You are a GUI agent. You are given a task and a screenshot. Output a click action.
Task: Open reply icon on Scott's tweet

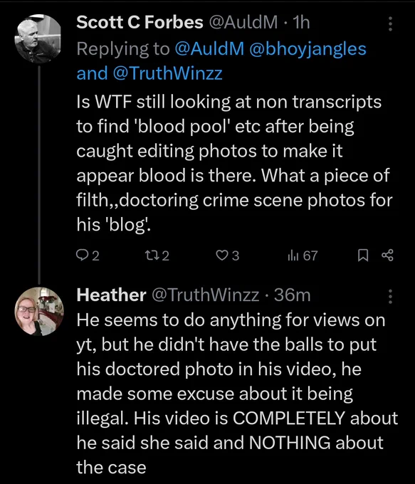tap(88, 256)
